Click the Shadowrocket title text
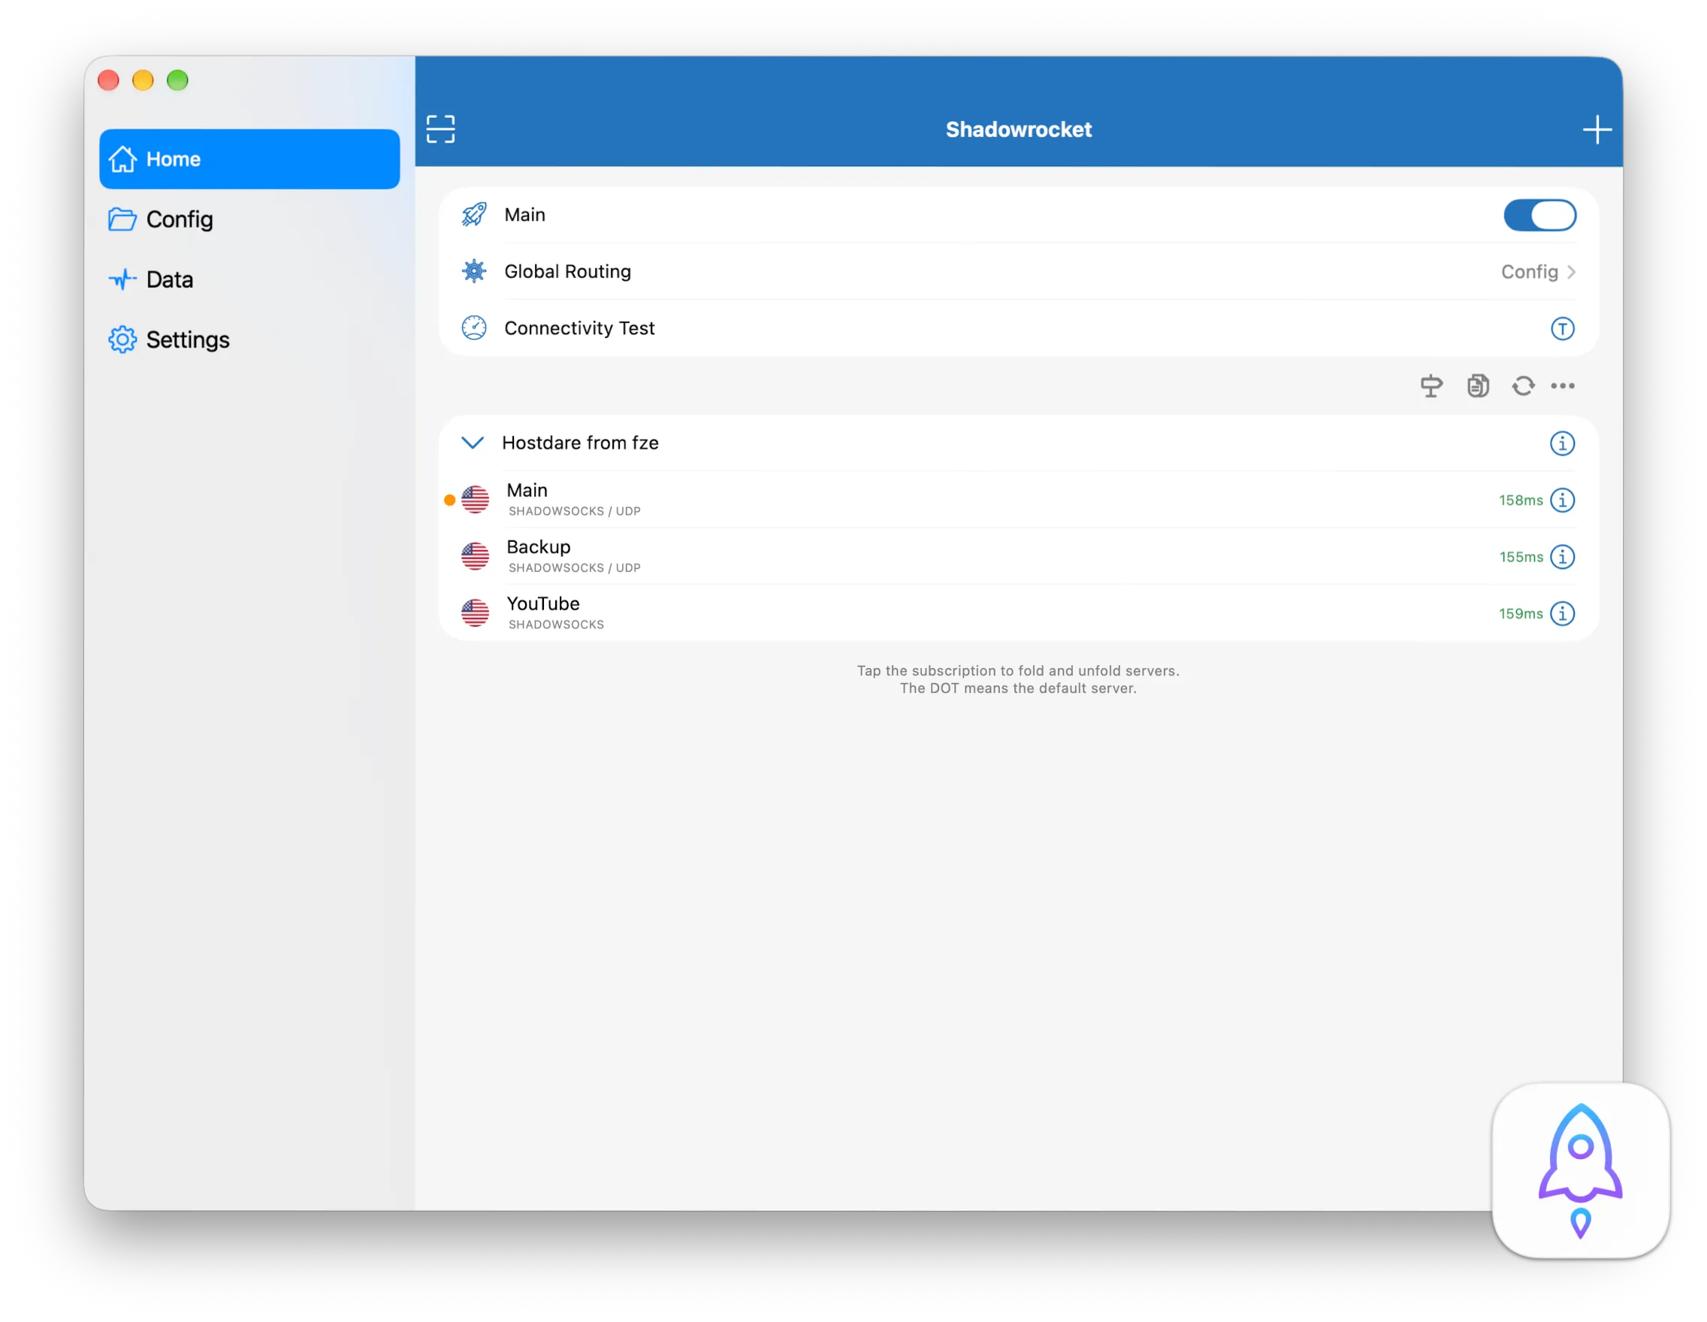 (x=1019, y=129)
